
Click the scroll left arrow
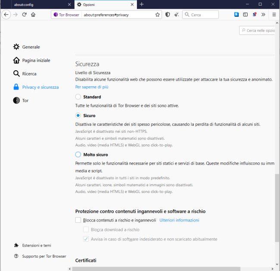[70, 269]
